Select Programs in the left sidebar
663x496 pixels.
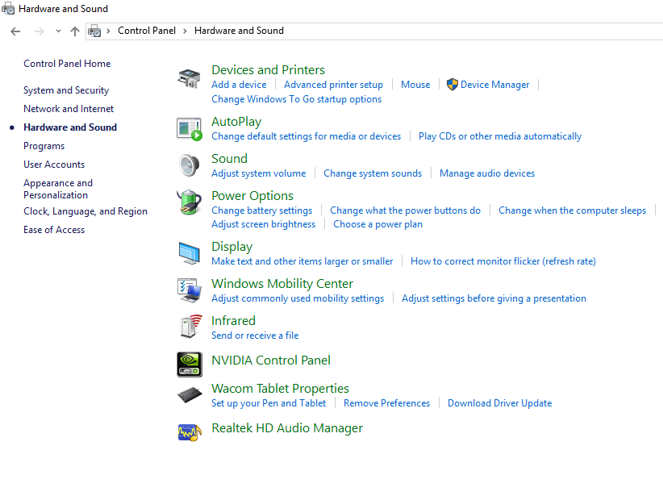click(x=44, y=146)
